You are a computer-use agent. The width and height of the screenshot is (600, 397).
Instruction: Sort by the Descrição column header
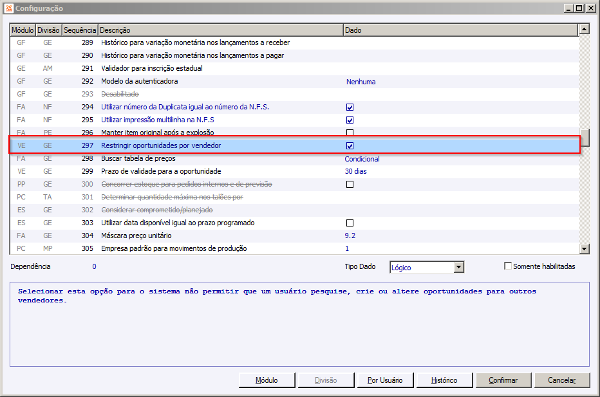[x=221, y=30]
